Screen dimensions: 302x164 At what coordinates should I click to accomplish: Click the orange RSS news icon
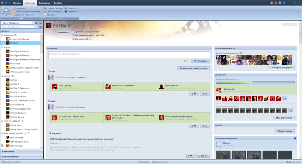272,3
